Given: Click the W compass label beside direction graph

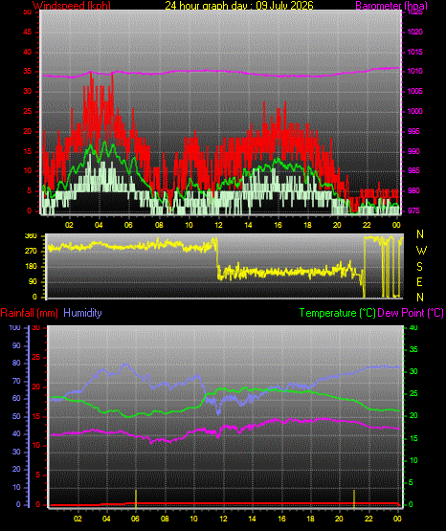Looking at the screenshot, I should pos(421,251).
